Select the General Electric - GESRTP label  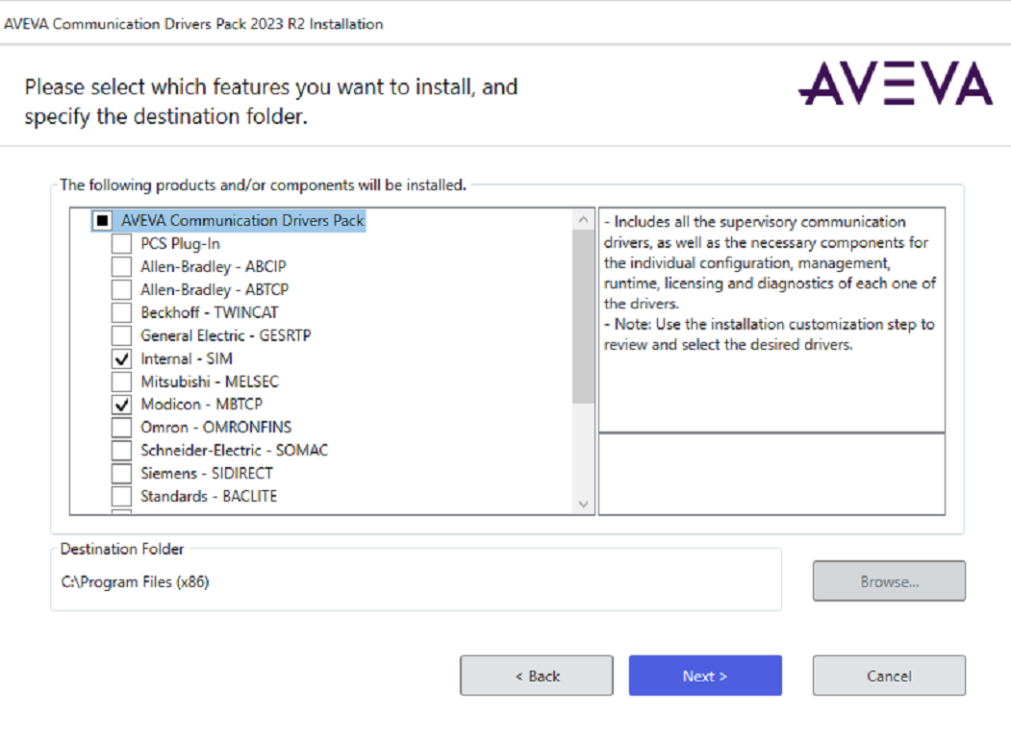226,335
